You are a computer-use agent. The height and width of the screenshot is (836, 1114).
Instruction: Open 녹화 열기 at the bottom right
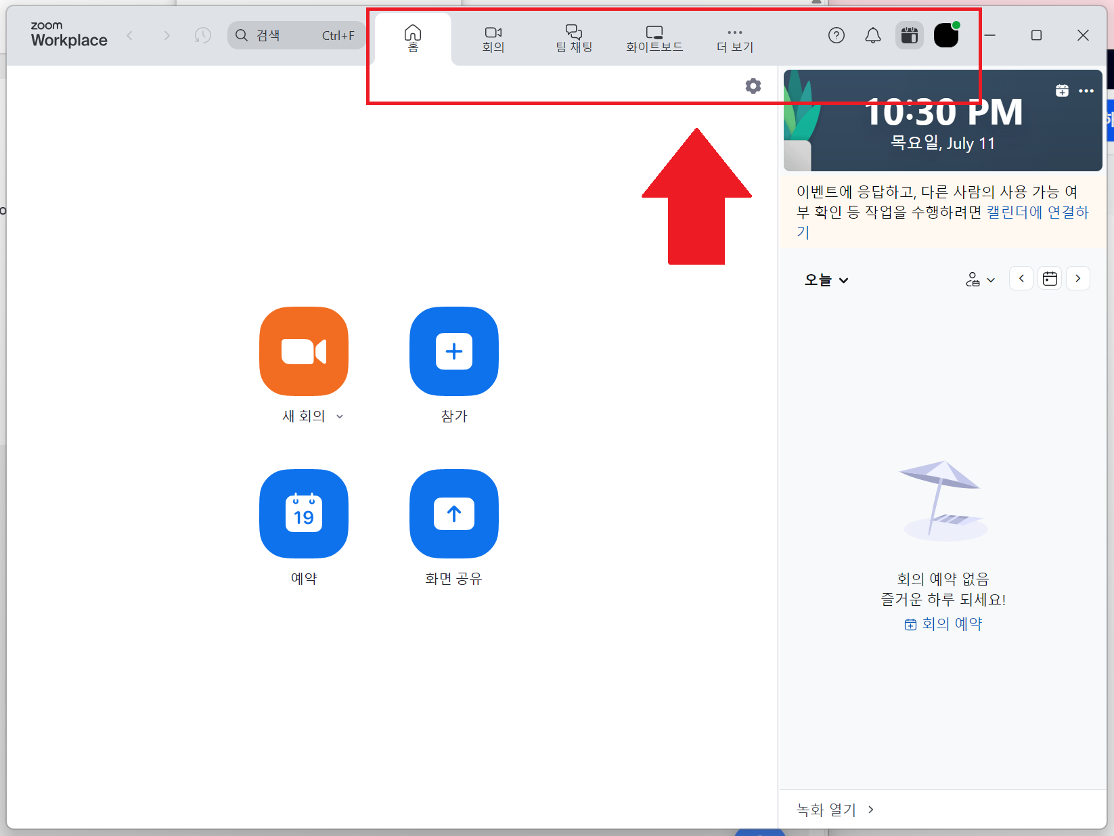tap(826, 810)
